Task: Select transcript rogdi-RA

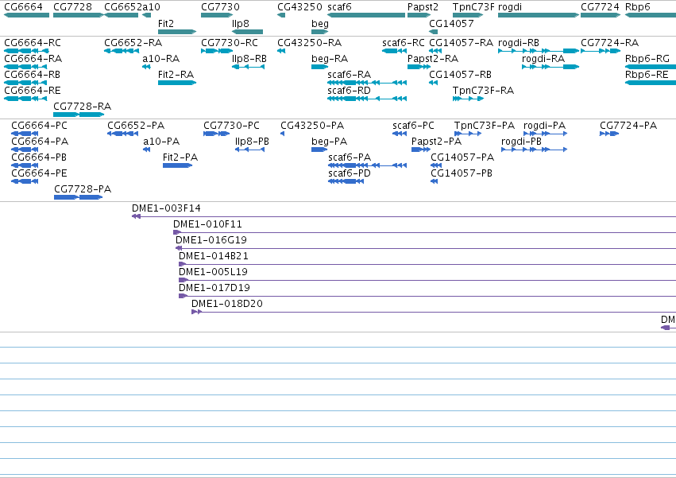Action: point(543,59)
